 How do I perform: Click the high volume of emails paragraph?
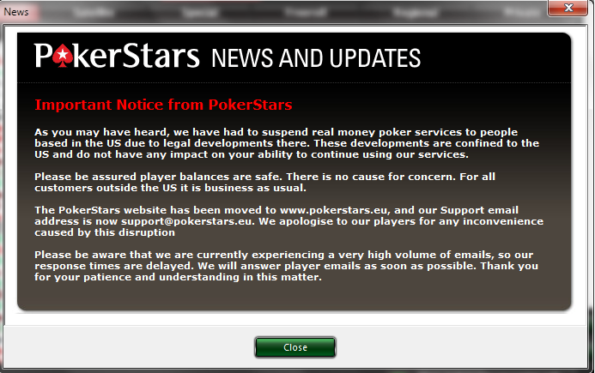pos(286,266)
